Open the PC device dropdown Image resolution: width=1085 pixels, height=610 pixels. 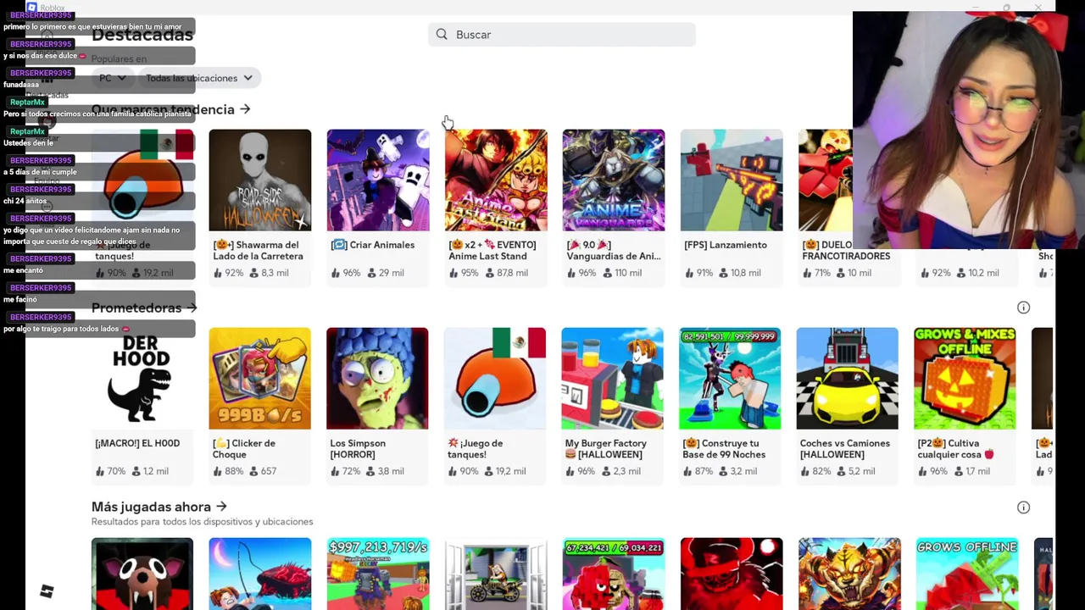pos(112,78)
